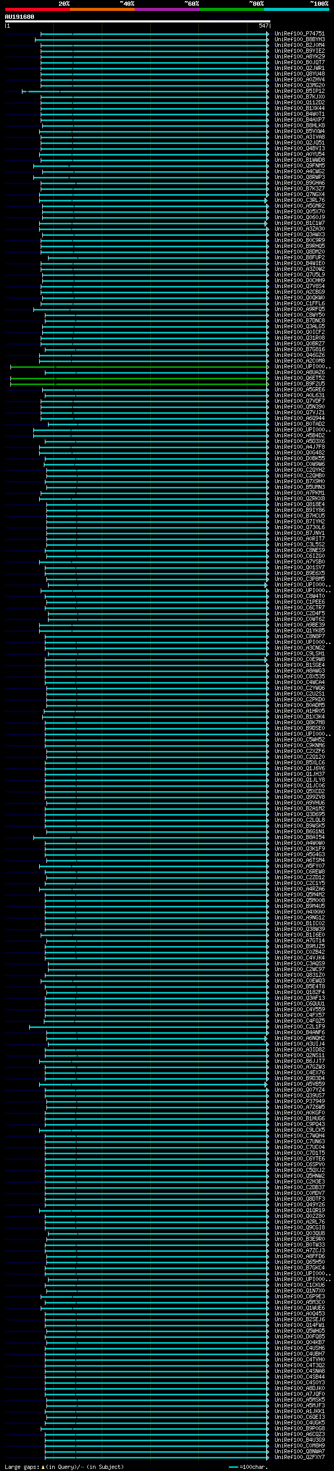This screenshot has width=334, height=1471.
Task: Click the white query sequence bar
Action: pos(137,22)
